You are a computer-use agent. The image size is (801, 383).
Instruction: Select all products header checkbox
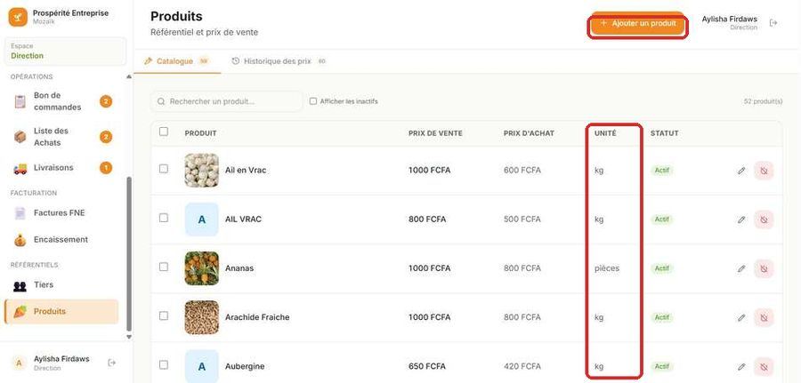[164, 132]
